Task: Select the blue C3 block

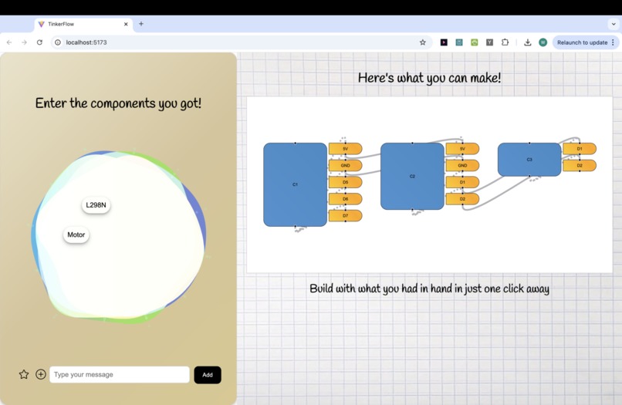Action: point(529,160)
